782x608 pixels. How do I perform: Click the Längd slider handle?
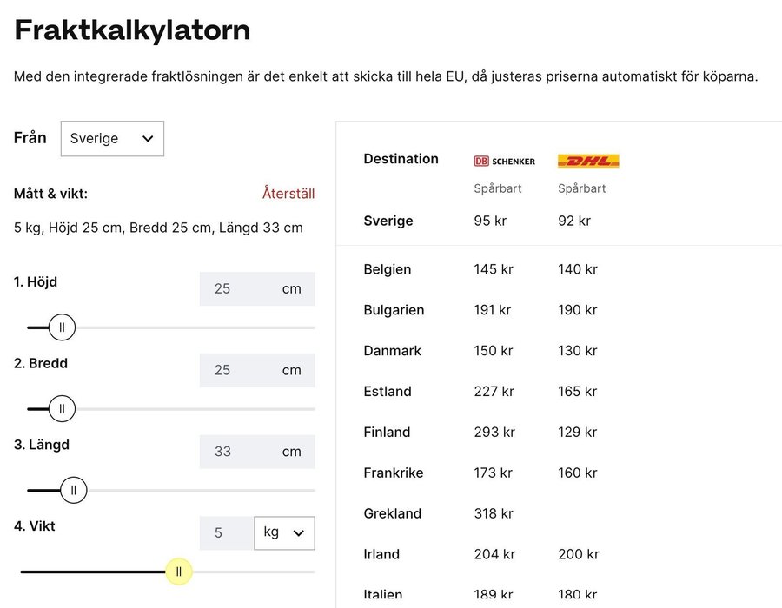point(73,490)
